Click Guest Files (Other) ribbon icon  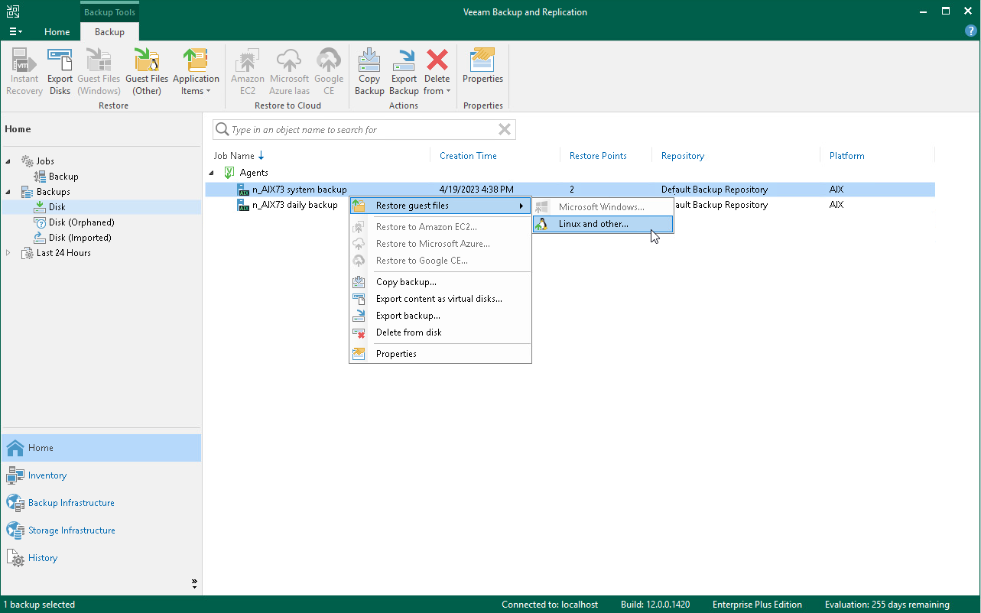[x=147, y=72]
